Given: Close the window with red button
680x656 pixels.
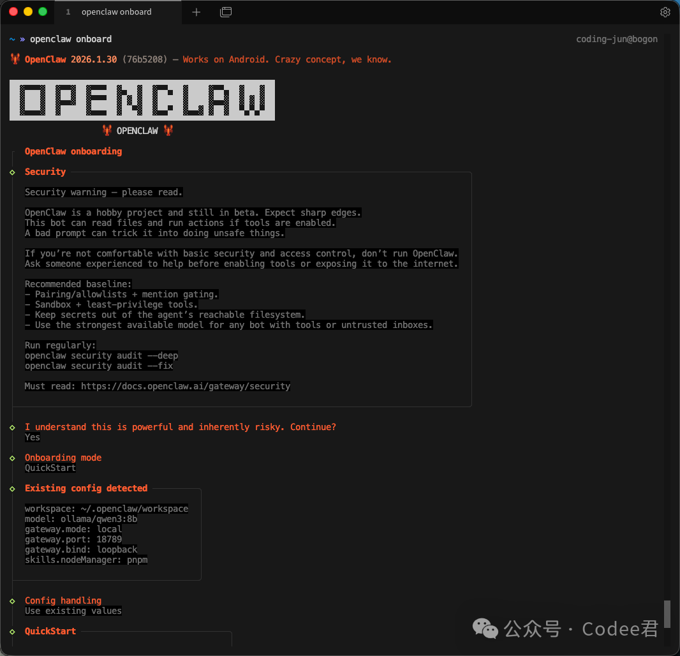Looking at the screenshot, I should [13, 11].
